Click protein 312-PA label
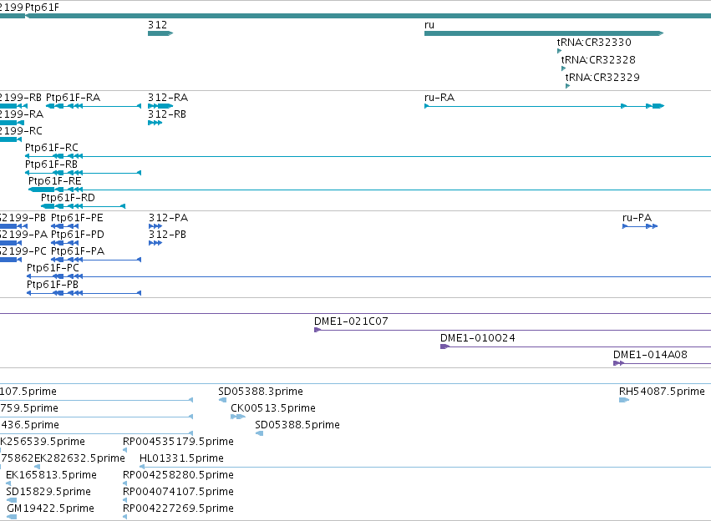 coord(168,218)
